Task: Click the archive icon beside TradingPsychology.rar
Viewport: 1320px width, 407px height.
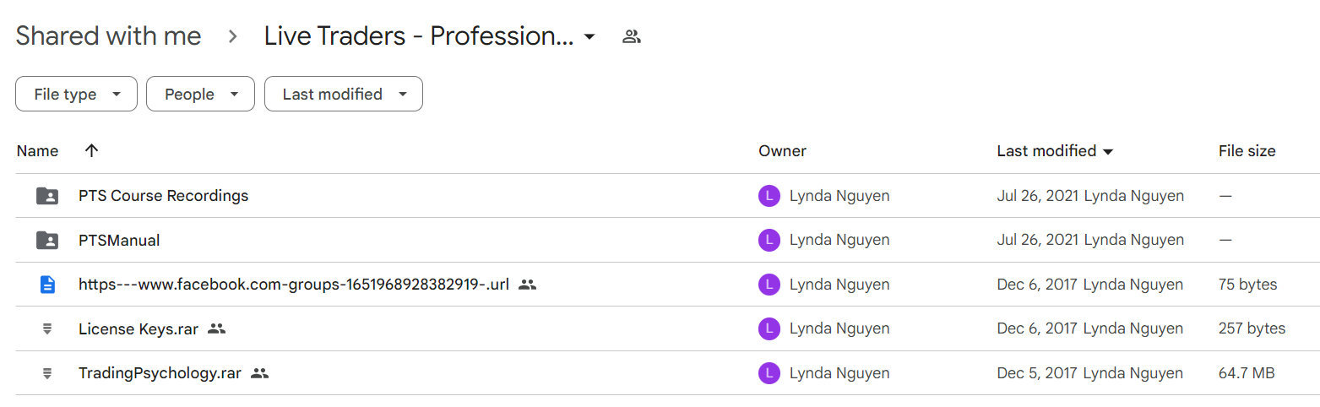Action: [47, 373]
